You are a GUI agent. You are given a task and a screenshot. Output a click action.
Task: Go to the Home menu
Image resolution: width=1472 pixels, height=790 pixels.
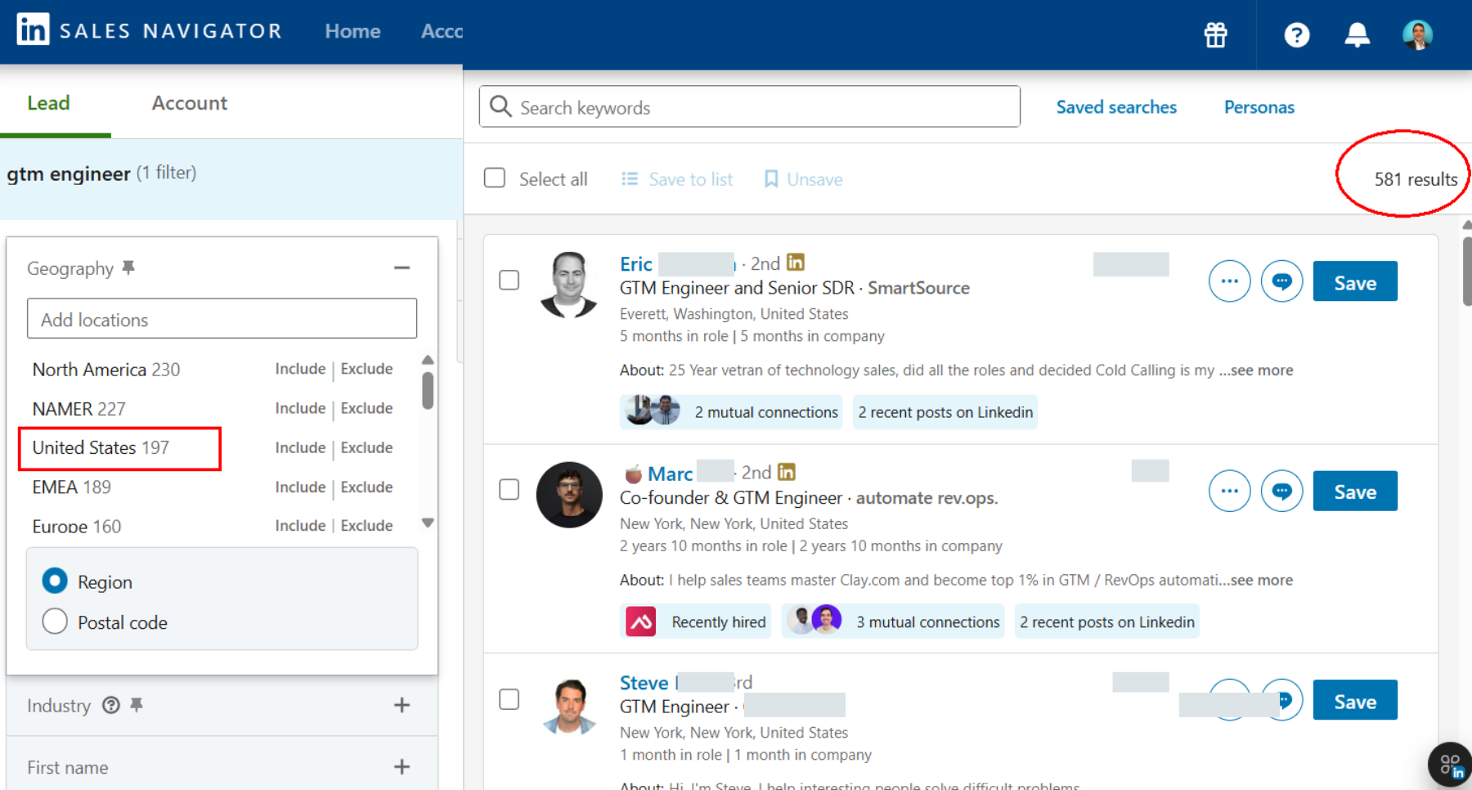point(352,31)
